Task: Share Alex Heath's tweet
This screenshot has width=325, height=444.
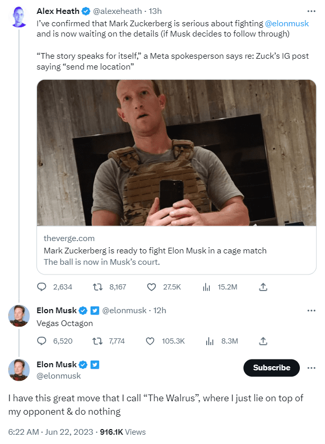Action: pos(262,287)
